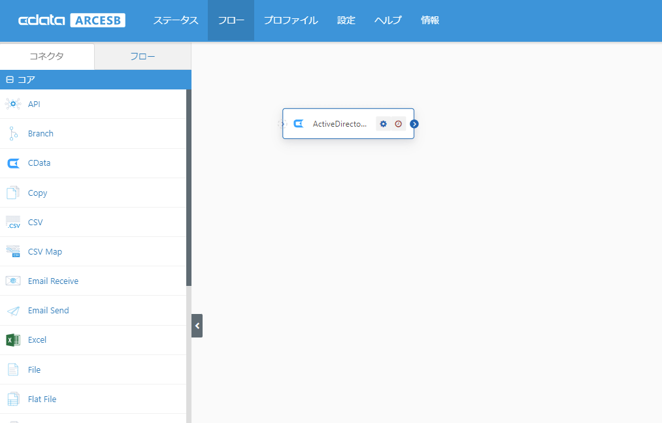Click the Email Receive label
The height and width of the screenshot is (423, 662).
53,281
